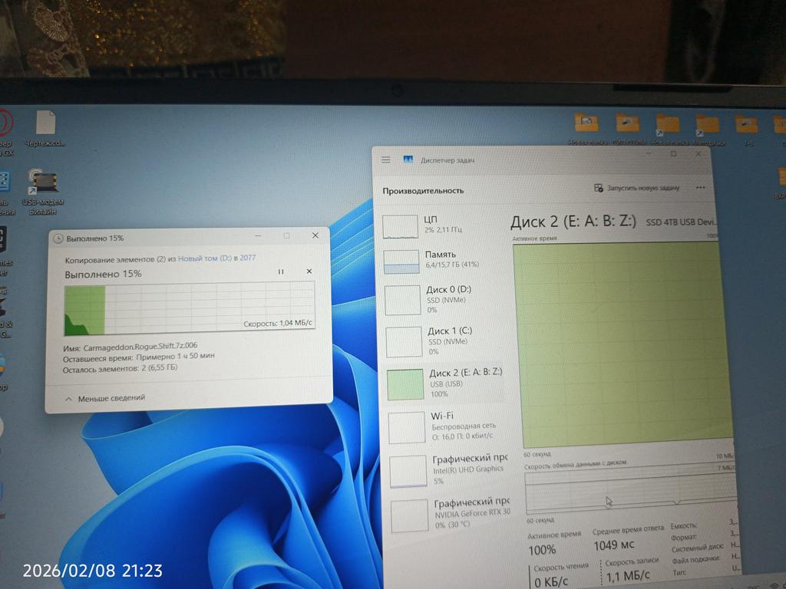Click the USB-модем Билайн desktop shortcut

(x=45, y=184)
